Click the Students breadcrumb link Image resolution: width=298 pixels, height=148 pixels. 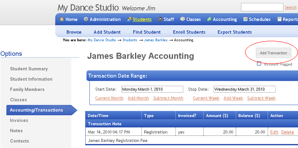tap(130, 40)
